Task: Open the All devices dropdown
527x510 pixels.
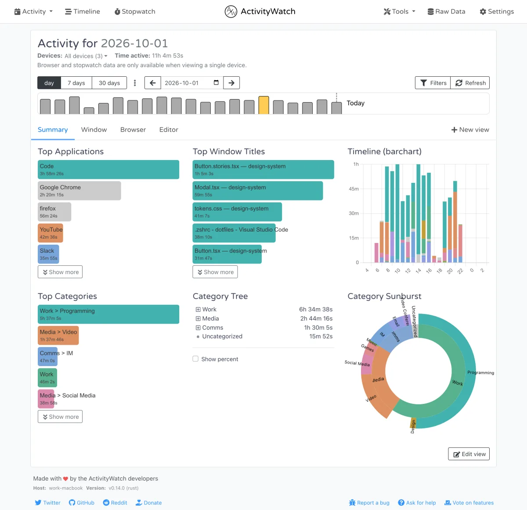Action: tap(86, 56)
